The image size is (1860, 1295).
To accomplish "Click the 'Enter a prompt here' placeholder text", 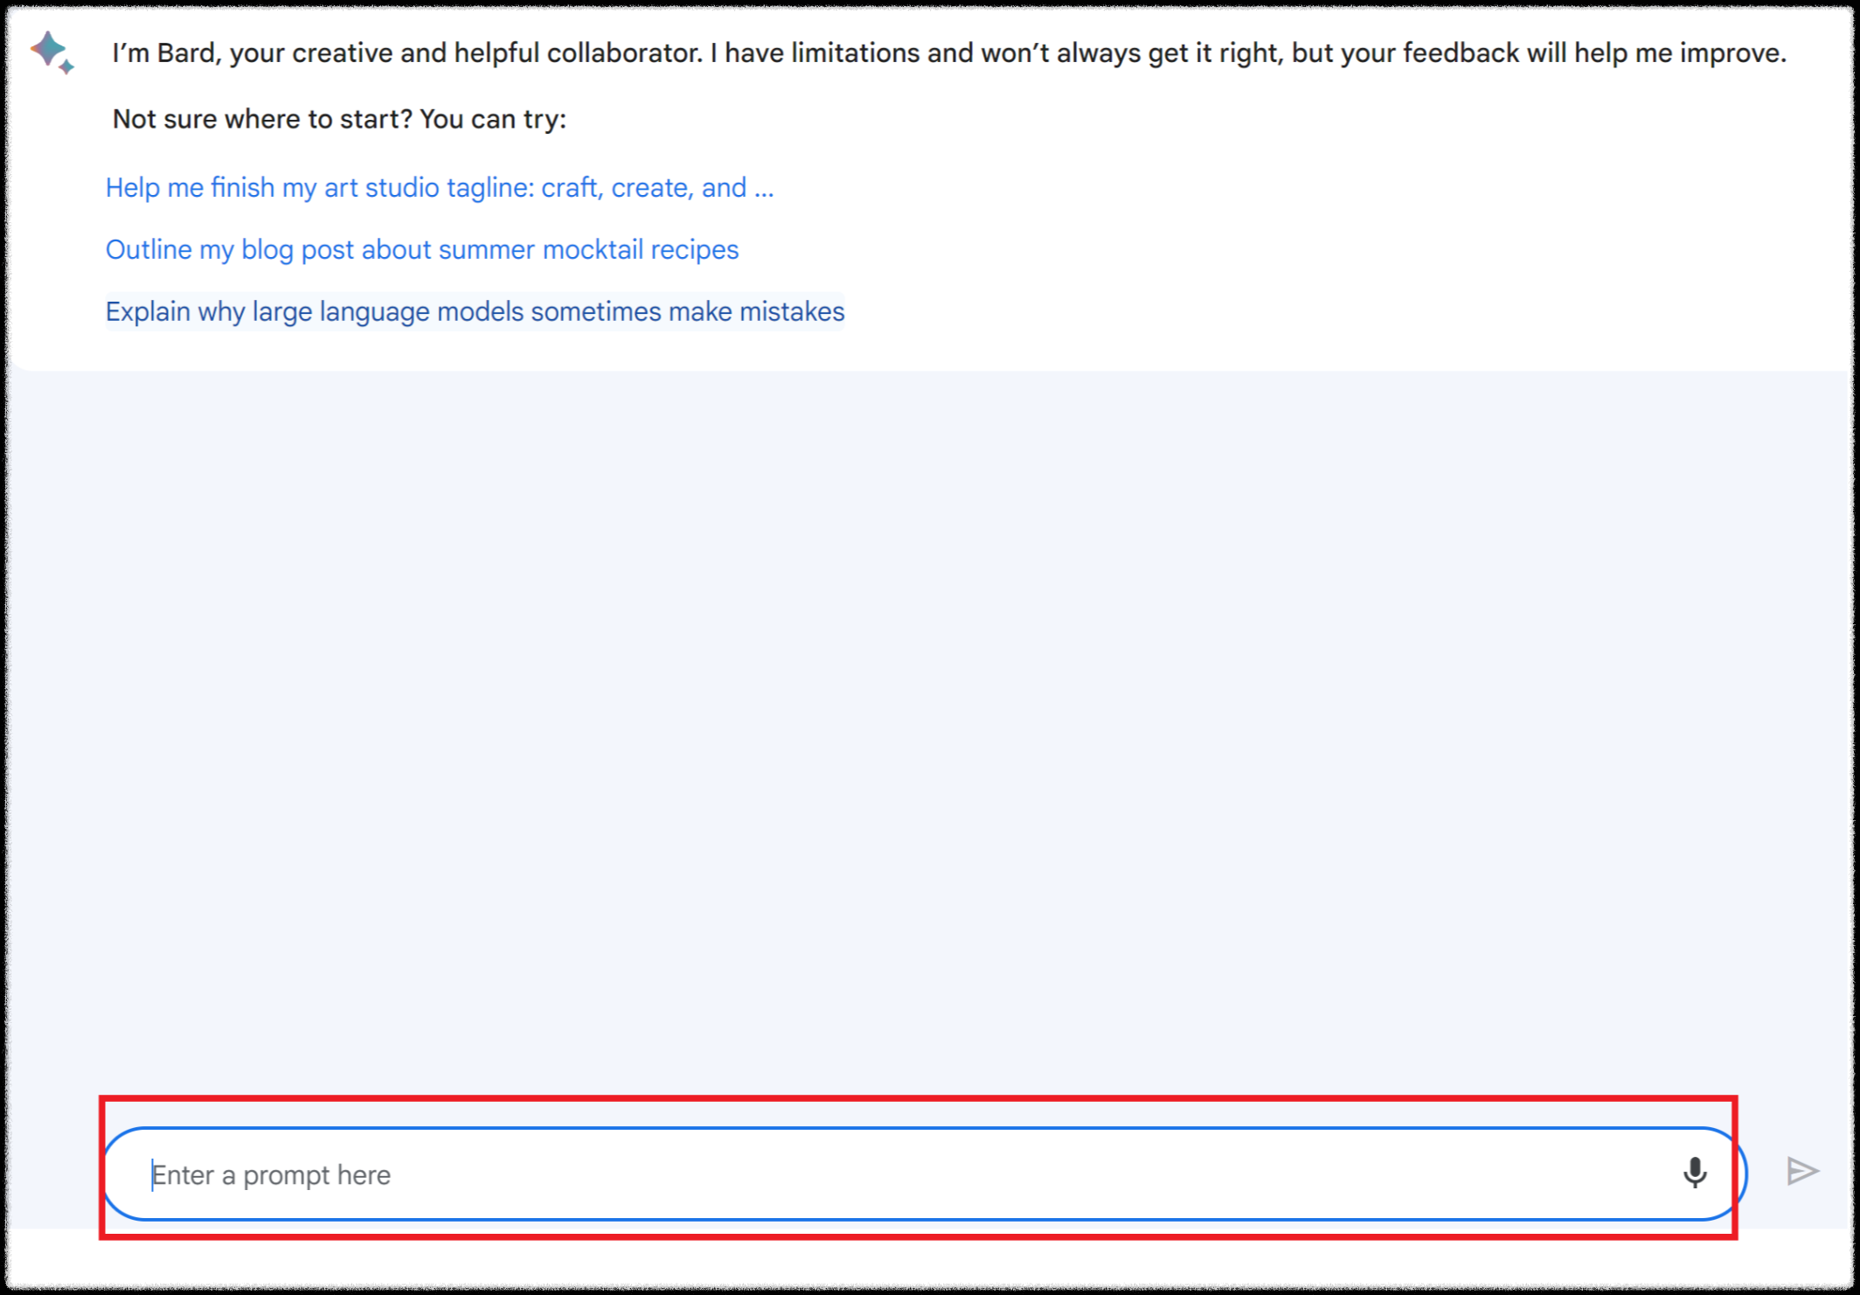I will coord(272,1175).
